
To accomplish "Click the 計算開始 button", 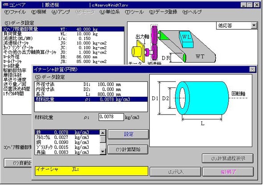I will click(x=128, y=149).
